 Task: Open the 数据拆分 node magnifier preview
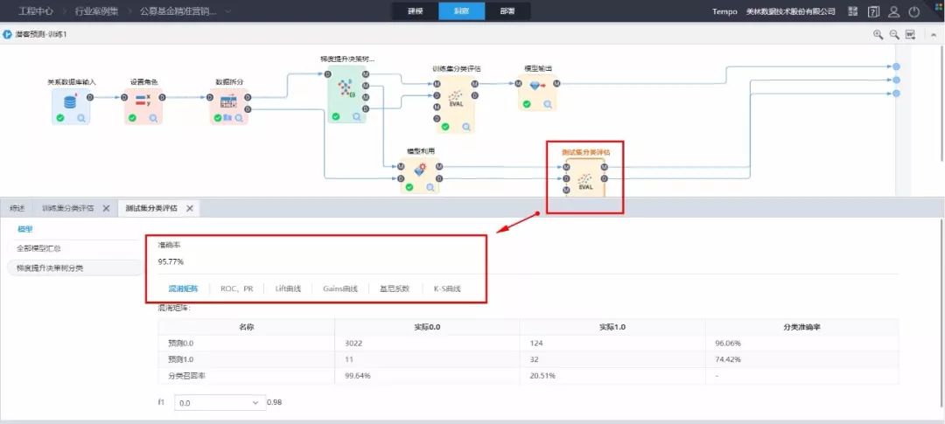(x=239, y=118)
